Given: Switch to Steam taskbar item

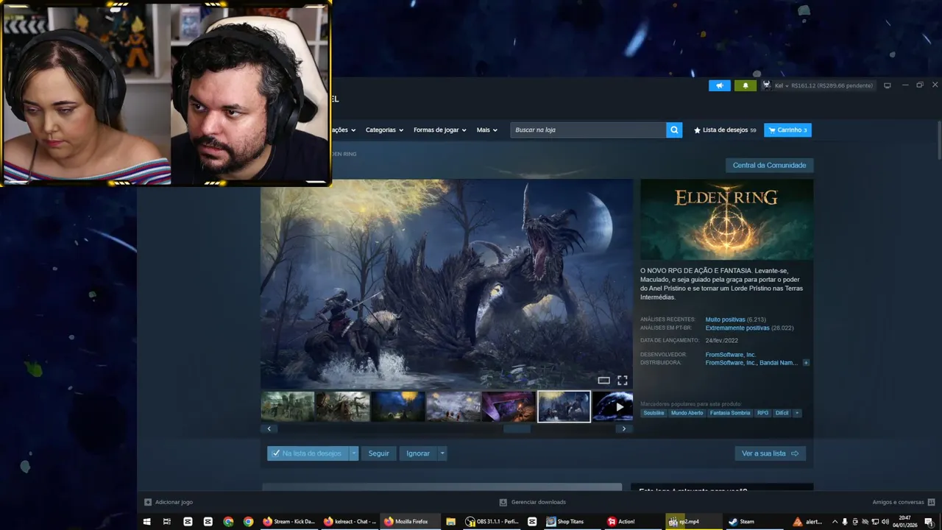Looking at the screenshot, I should click(754, 521).
